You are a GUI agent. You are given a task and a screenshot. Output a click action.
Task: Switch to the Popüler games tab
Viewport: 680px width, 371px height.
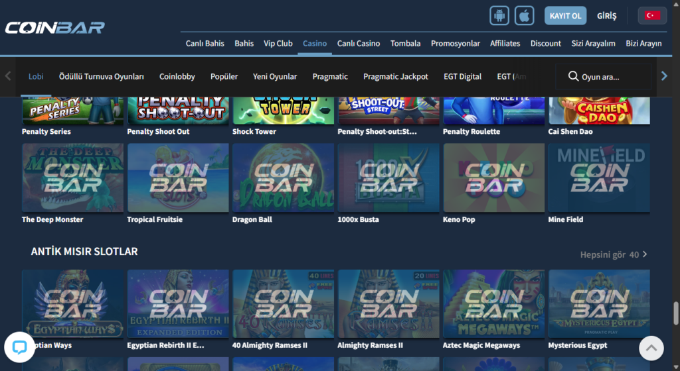point(224,77)
